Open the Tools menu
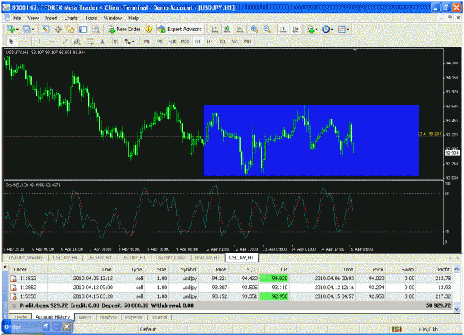The image size is (464, 335). 91,18
